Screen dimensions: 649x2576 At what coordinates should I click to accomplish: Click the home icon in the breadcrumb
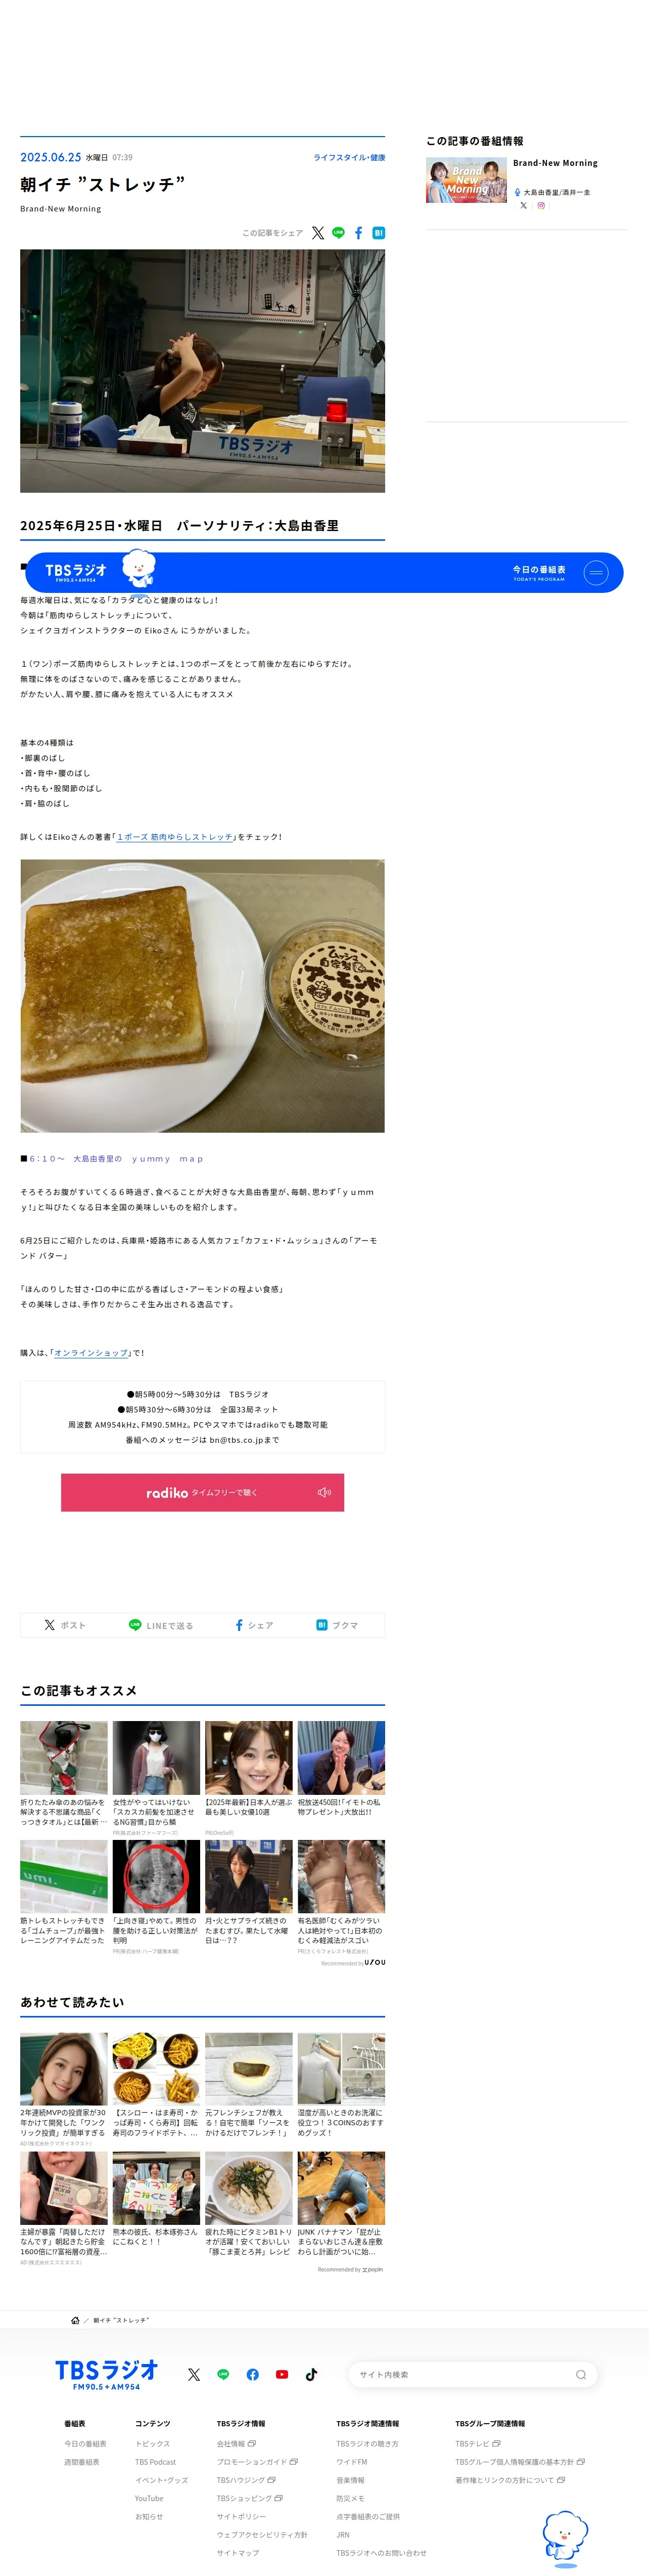75,2320
